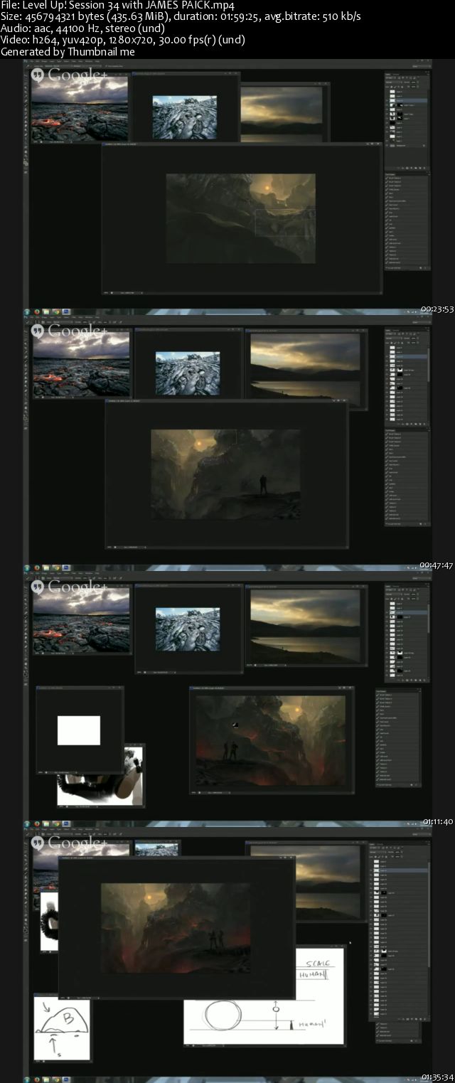Select sunset lake reference photo in 01:11:40 frame
This screenshot has height=1083, width=455.
click(x=306, y=621)
